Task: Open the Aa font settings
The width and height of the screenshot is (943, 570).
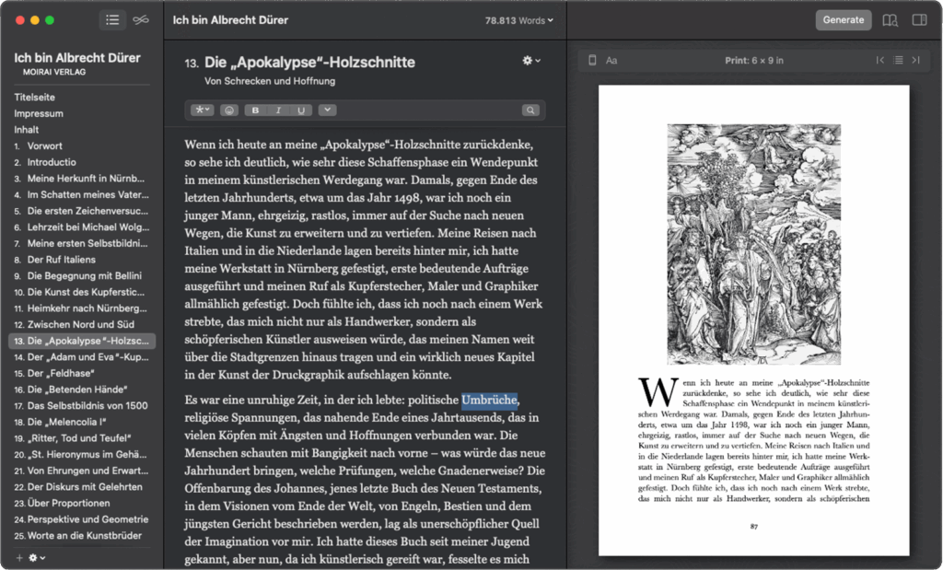Action: point(611,60)
